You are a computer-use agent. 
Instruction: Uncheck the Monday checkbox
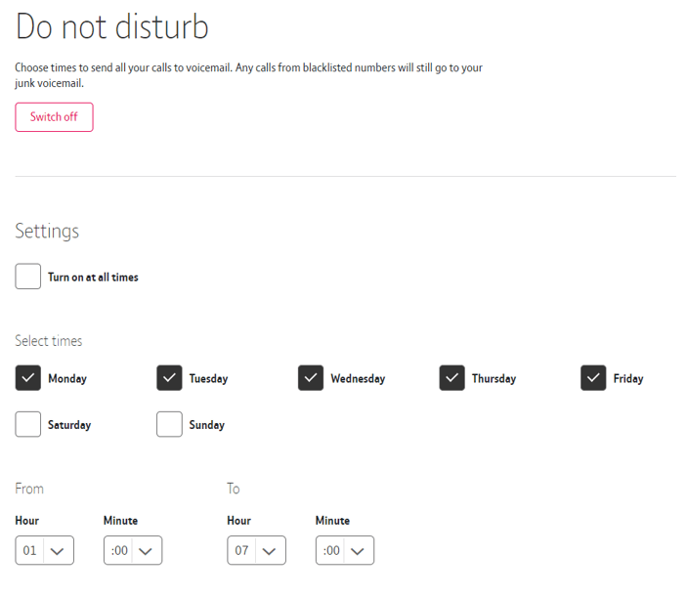pos(28,378)
